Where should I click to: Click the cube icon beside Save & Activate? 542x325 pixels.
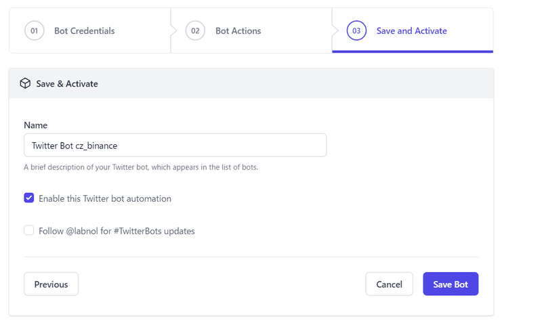pos(25,83)
